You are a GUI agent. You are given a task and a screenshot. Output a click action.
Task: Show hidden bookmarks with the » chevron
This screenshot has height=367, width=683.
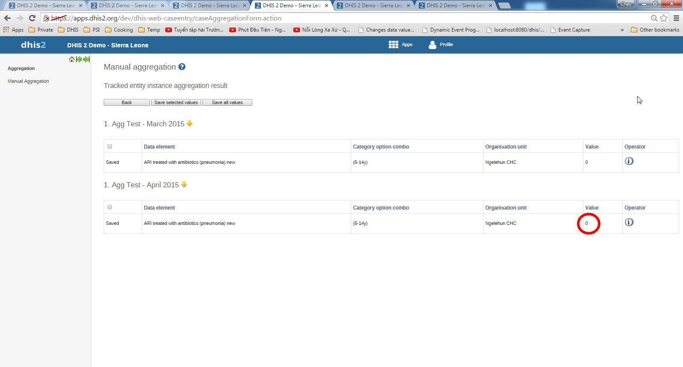click(x=622, y=30)
